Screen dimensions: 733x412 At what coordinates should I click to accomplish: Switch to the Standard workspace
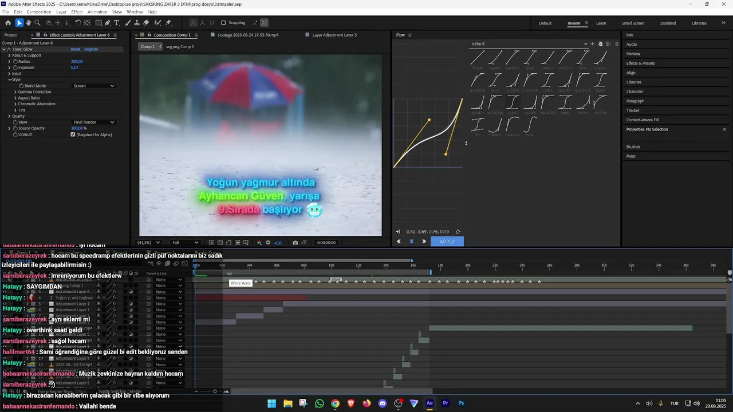[x=668, y=23]
